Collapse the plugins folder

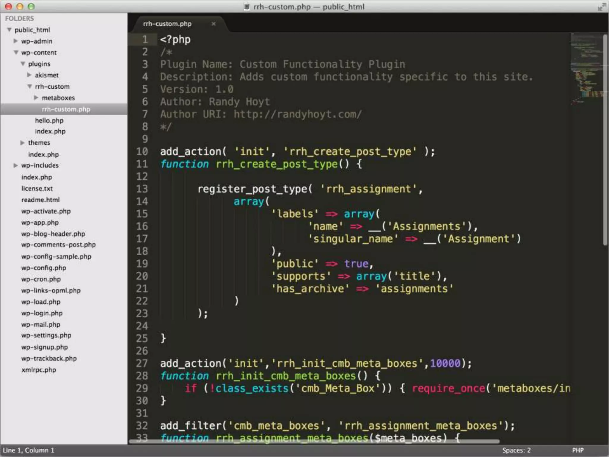23,64
